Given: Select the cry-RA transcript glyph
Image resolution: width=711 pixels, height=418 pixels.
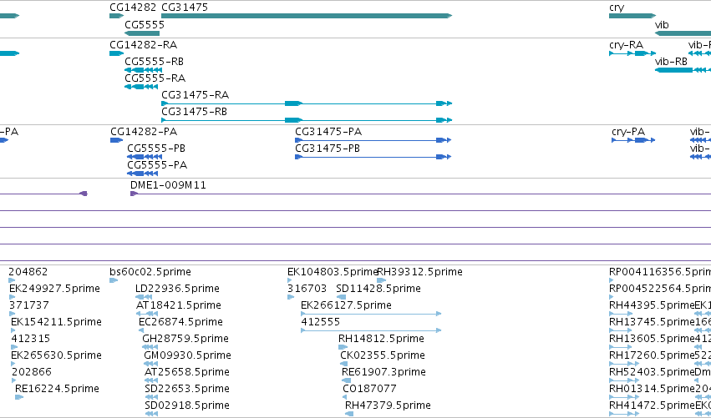Looking at the screenshot, I should pyautogui.click(x=632, y=53).
